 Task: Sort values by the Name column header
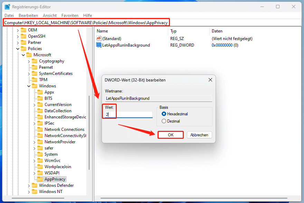pos(132,31)
